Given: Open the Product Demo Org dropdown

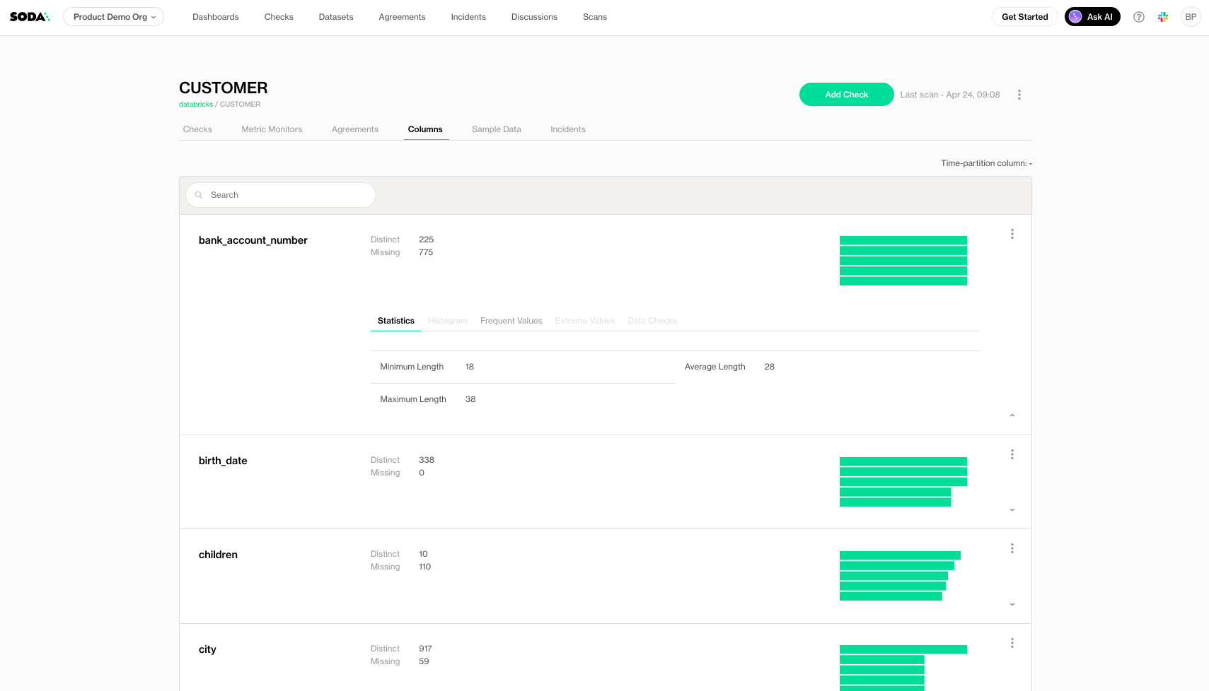Looking at the screenshot, I should 113,17.
